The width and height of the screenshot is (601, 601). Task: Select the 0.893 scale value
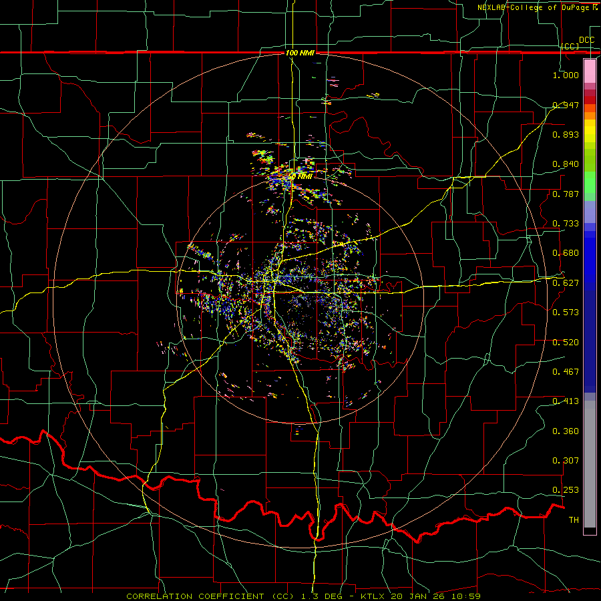click(566, 134)
